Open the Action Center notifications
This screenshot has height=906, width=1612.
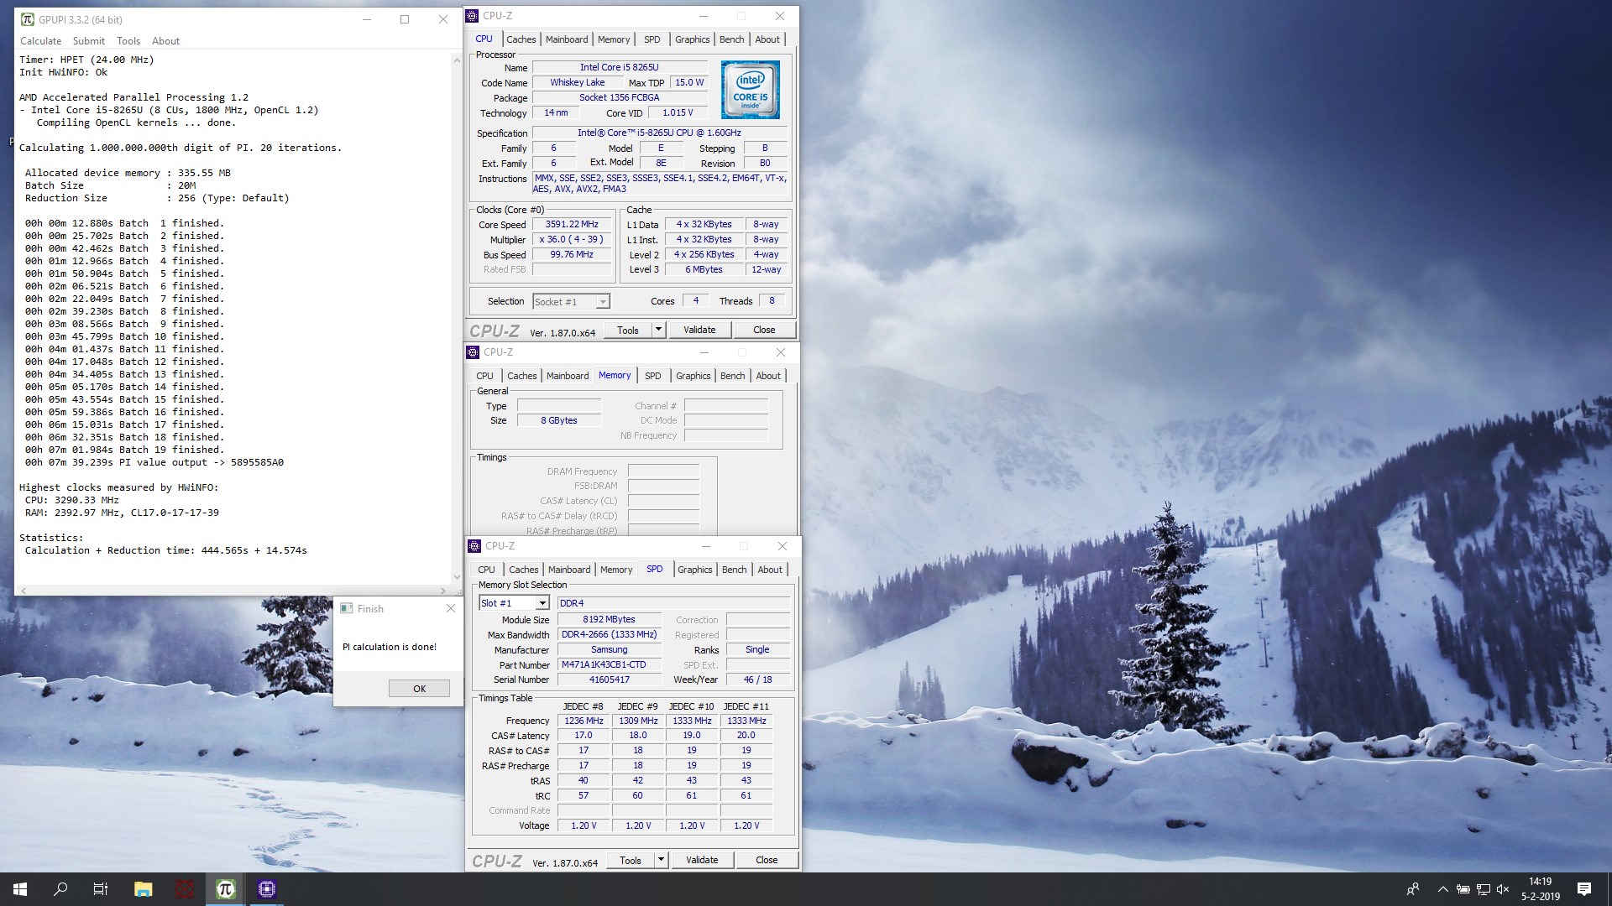pos(1584,889)
